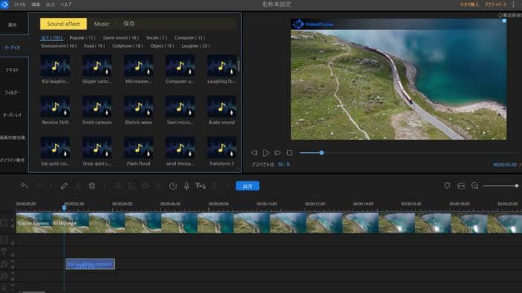Play the preview video
This screenshot has width=522, height=293.
coord(265,153)
